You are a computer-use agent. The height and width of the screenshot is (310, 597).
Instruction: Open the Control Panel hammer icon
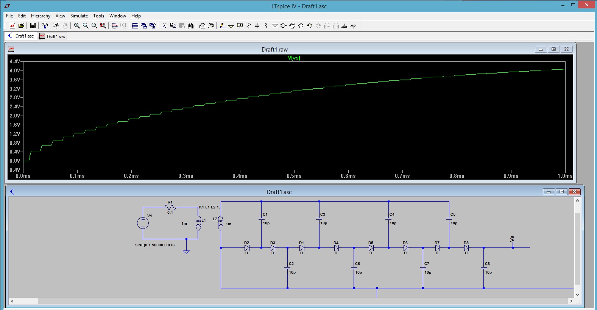[x=45, y=26]
